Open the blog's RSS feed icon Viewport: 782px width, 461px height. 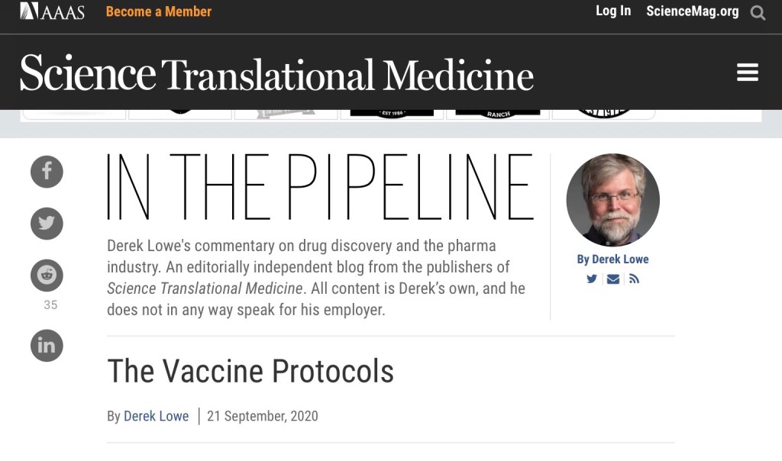point(634,279)
